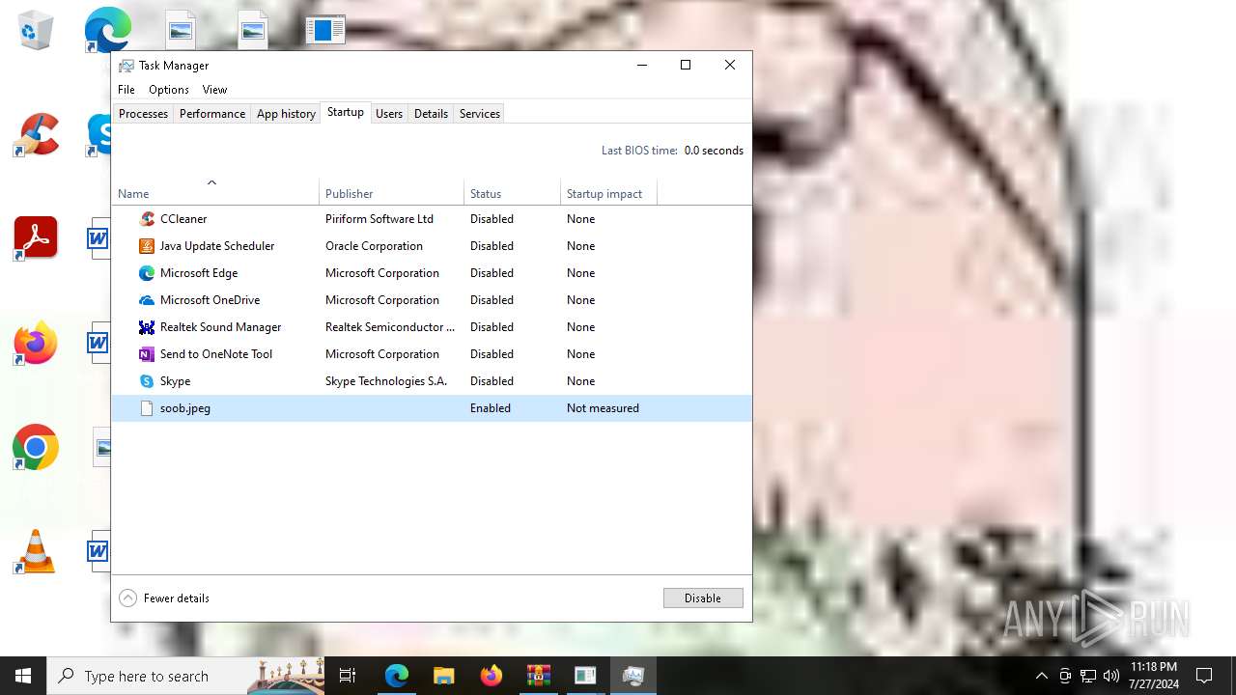
Task: Select the Piriform Software Ltd publisher cell
Action: pyautogui.click(x=379, y=219)
